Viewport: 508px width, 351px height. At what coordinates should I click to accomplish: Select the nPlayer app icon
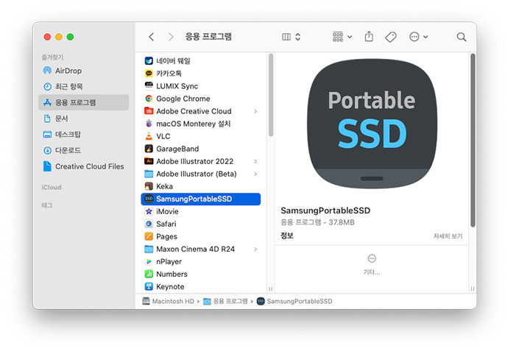149,262
